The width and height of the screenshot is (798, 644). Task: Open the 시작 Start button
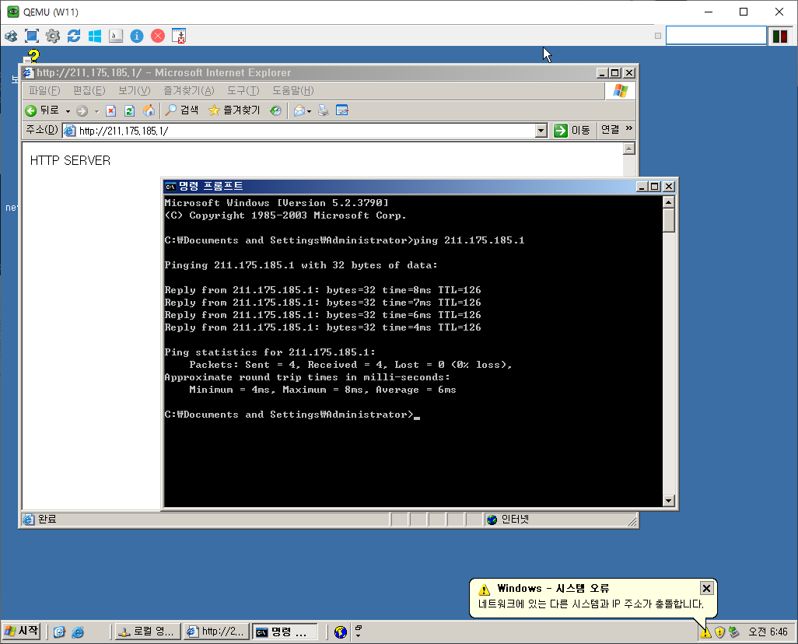coord(21,632)
